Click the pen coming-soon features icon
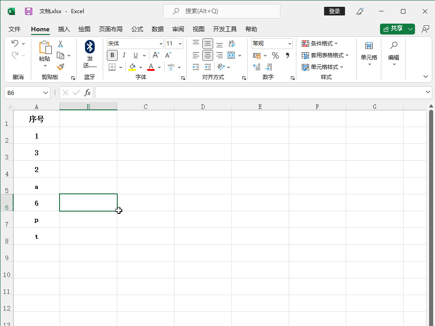Viewport: 435px width, 326px height. point(360,11)
